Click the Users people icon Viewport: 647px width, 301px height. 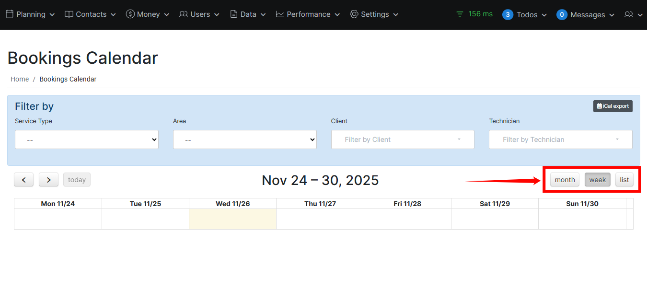pos(184,14)
